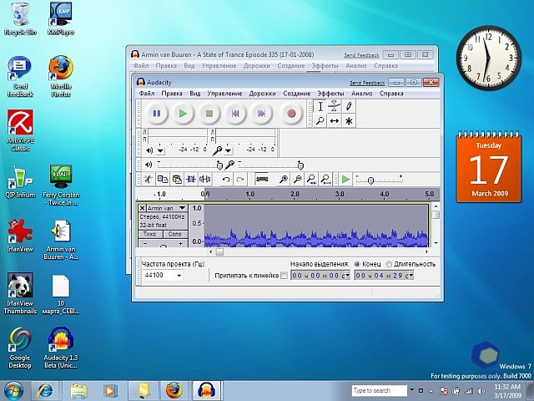Open the 'Дорожки' menu
The height and width of the screenshot is (401, 534).
[263, 94]
